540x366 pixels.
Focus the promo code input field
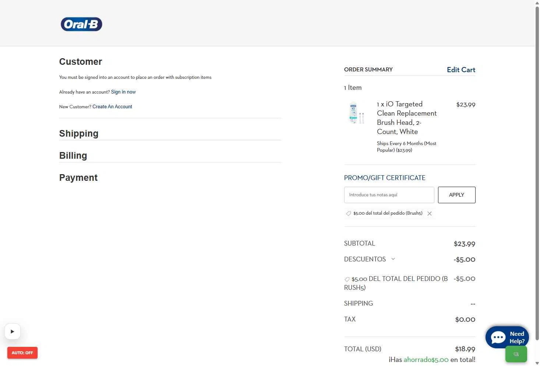point(389,195)
